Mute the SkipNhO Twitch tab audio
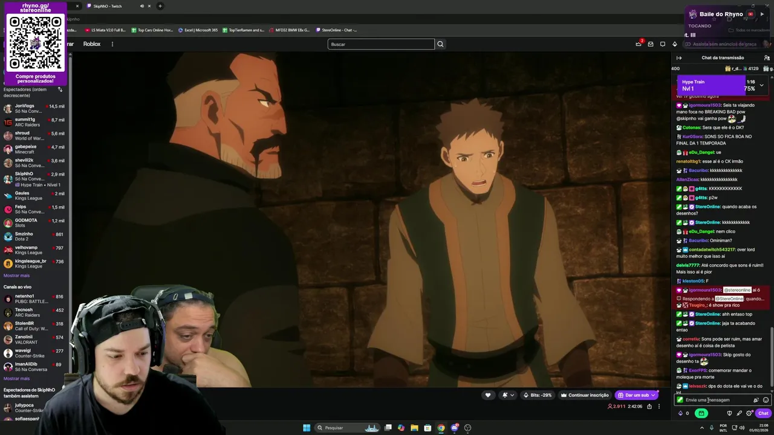774x435 pixels. click(x=142, y=6)
